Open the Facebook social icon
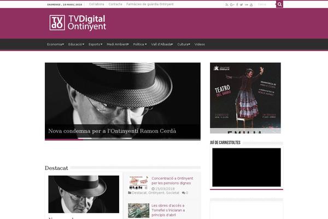328x219 pixels. click(237, 4)
